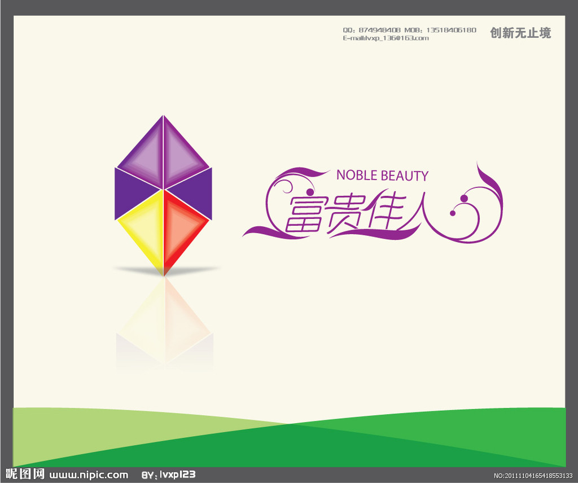
Task: Click the E-mail lvxp_136@163.com line
Action: (386, 38)
